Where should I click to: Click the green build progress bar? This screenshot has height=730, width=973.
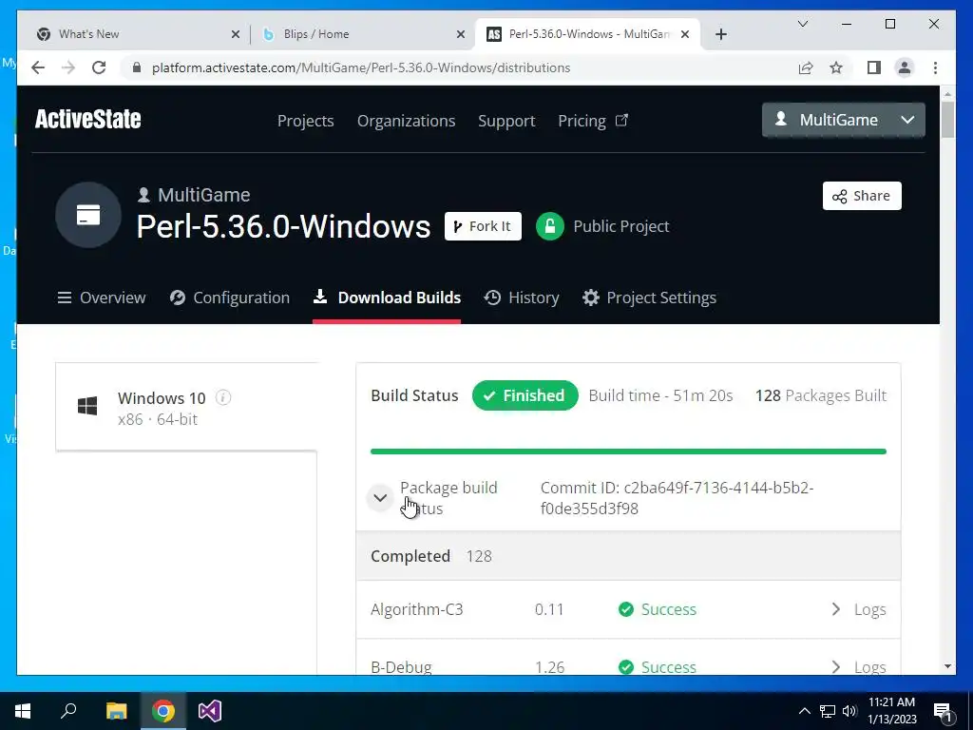pos(628,451)
